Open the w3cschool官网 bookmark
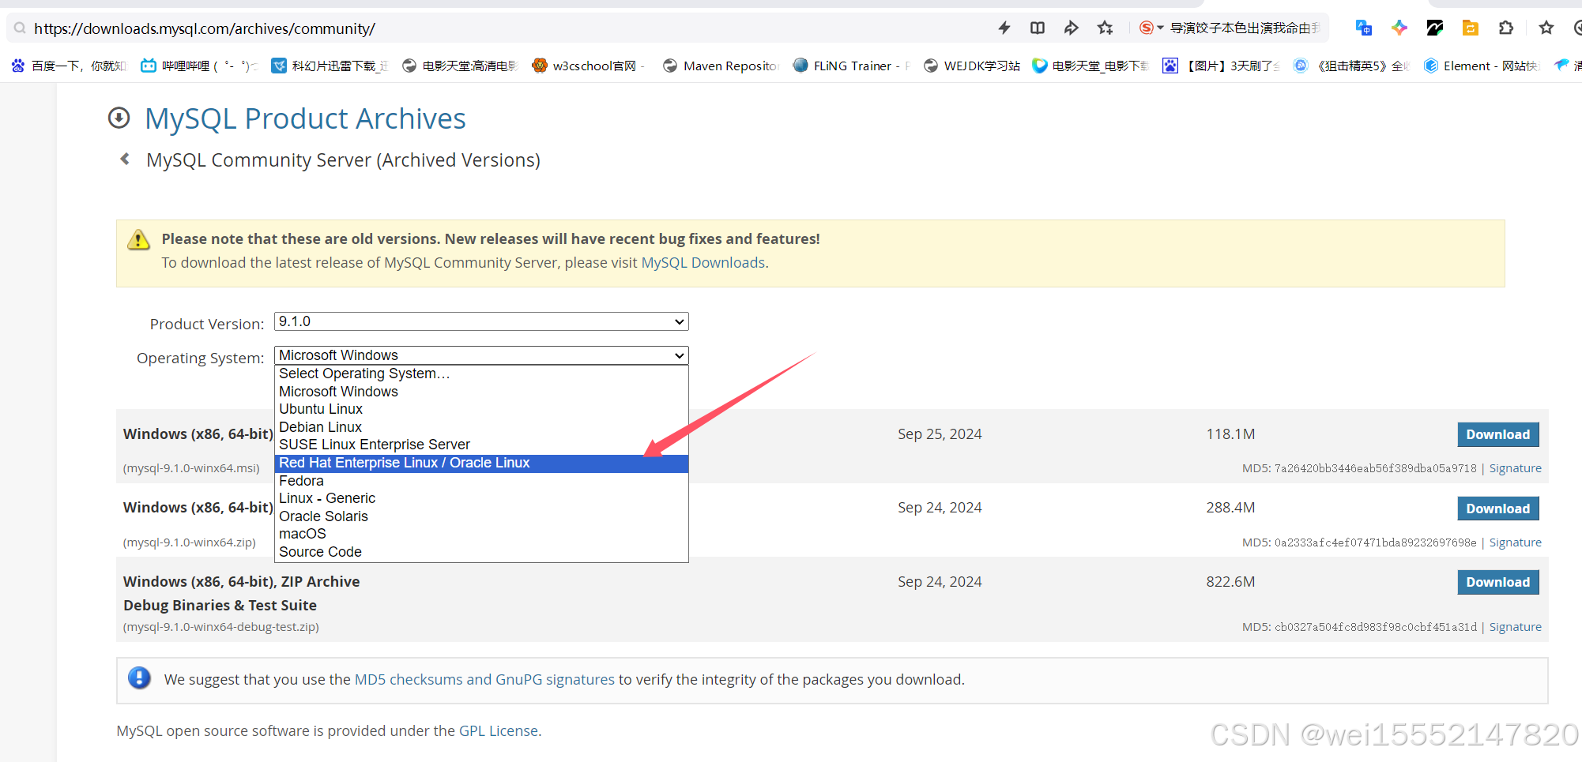 pos(588,66)
